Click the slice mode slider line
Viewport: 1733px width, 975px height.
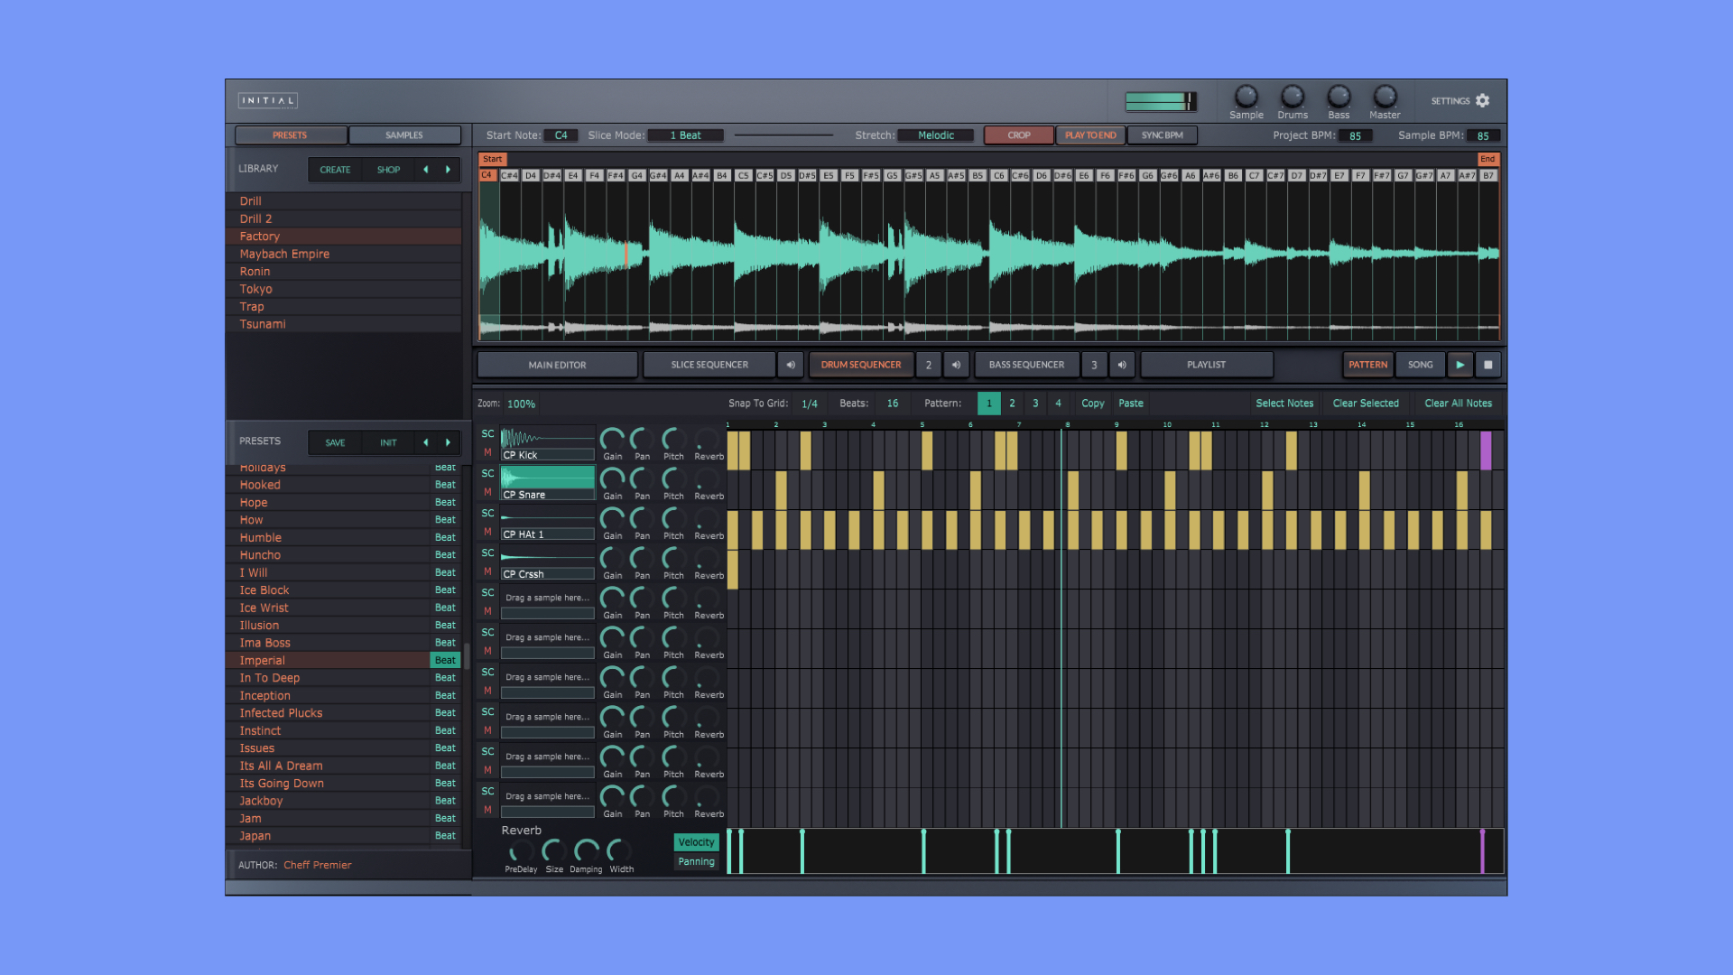point(783,135)
